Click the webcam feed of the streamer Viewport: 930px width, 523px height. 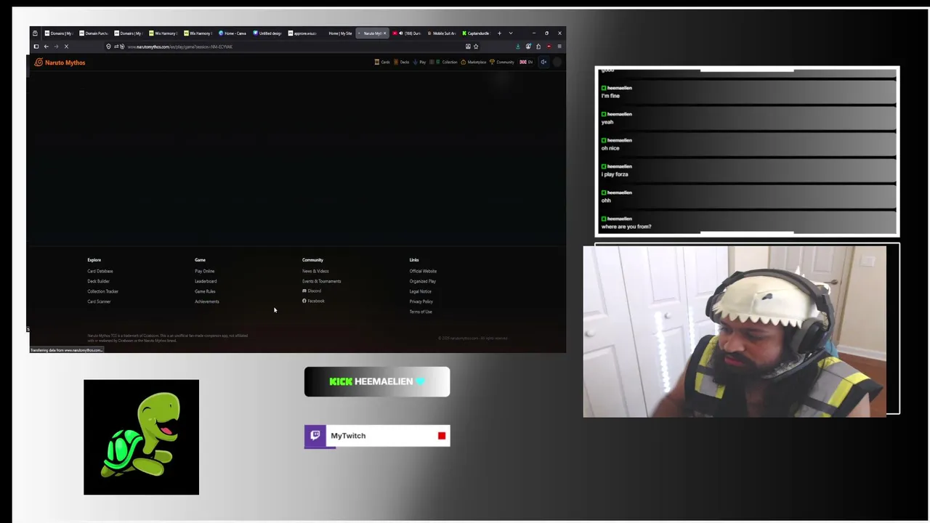[735, 331]
